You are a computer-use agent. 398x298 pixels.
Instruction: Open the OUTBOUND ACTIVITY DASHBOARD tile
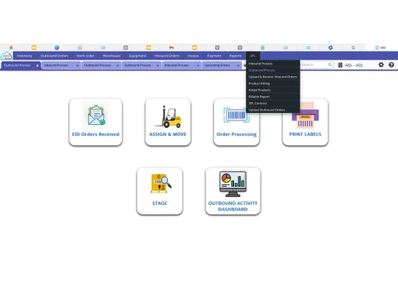pos(233,191)
